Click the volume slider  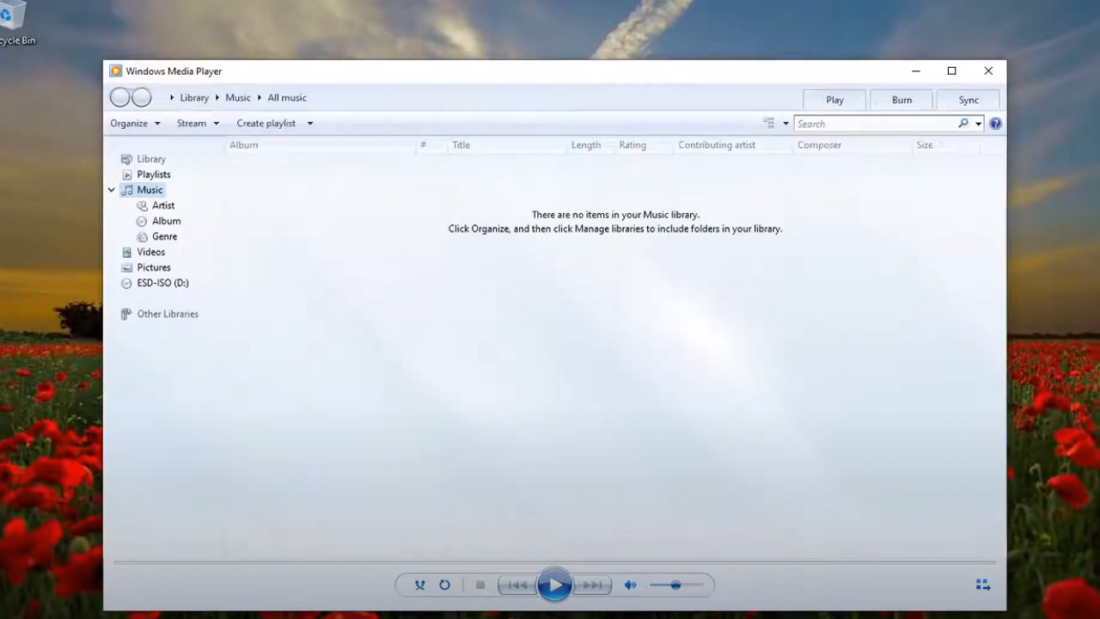coord(676,585)
